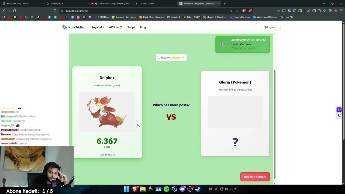This screenshot has width=345, height=194.
Task: Click the Delphox artwork thumbnail
Action: (x=107, y=112)
